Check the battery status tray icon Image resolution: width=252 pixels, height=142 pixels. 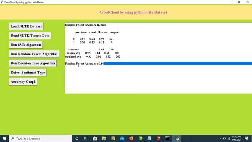pyautogui.click(x=224, y=138)
